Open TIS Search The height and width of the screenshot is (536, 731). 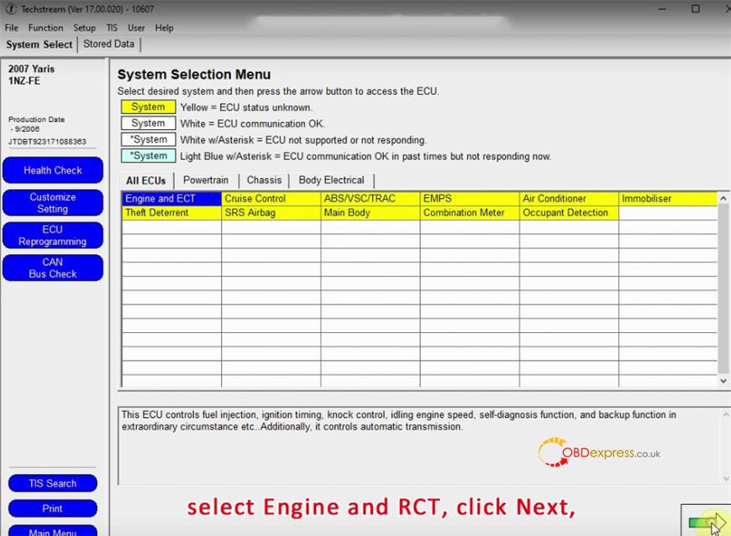[52, 484]
